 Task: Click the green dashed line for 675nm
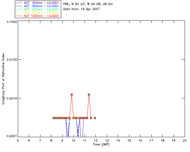pos(19,9)
